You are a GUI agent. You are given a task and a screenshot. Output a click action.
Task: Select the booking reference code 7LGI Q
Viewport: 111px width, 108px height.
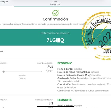point(55,40)
